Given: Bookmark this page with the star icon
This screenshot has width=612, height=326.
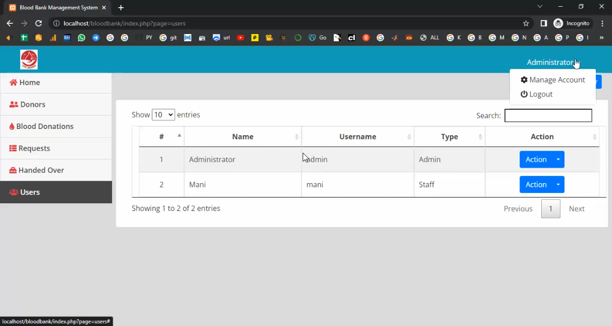Looking at the screenshot, I should [x=526, y=23].
